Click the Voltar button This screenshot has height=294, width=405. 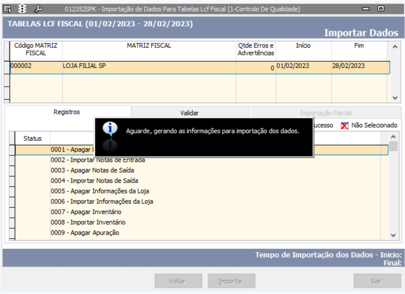178,281
